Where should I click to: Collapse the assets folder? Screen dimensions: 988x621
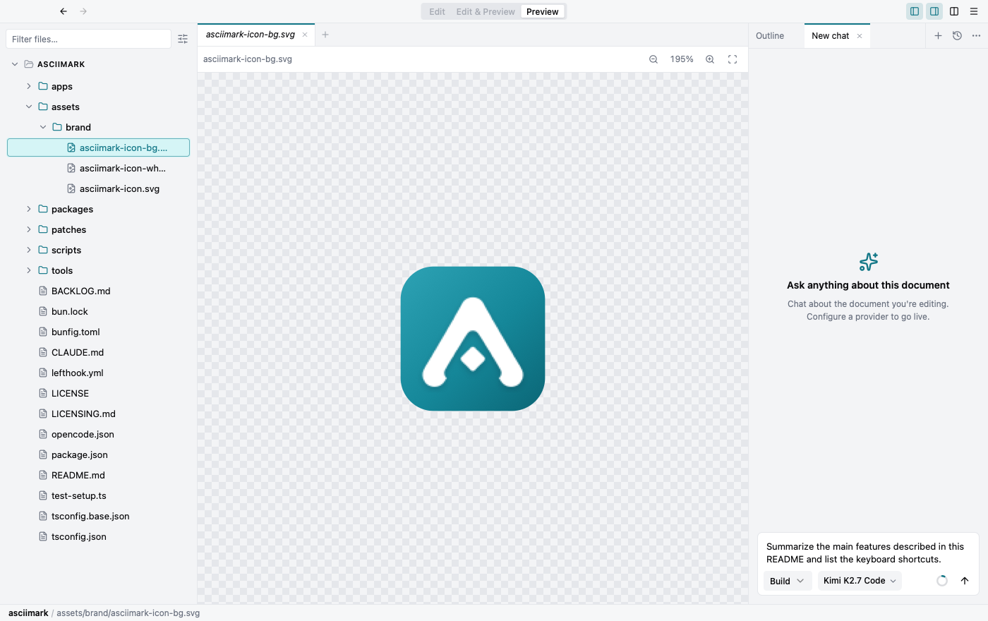point(29,107)
